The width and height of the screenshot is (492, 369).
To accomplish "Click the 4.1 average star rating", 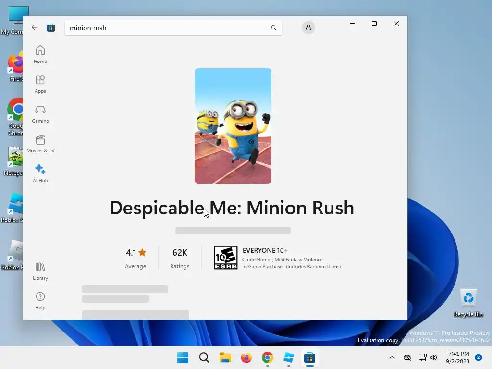I will (x=135, y=258).
